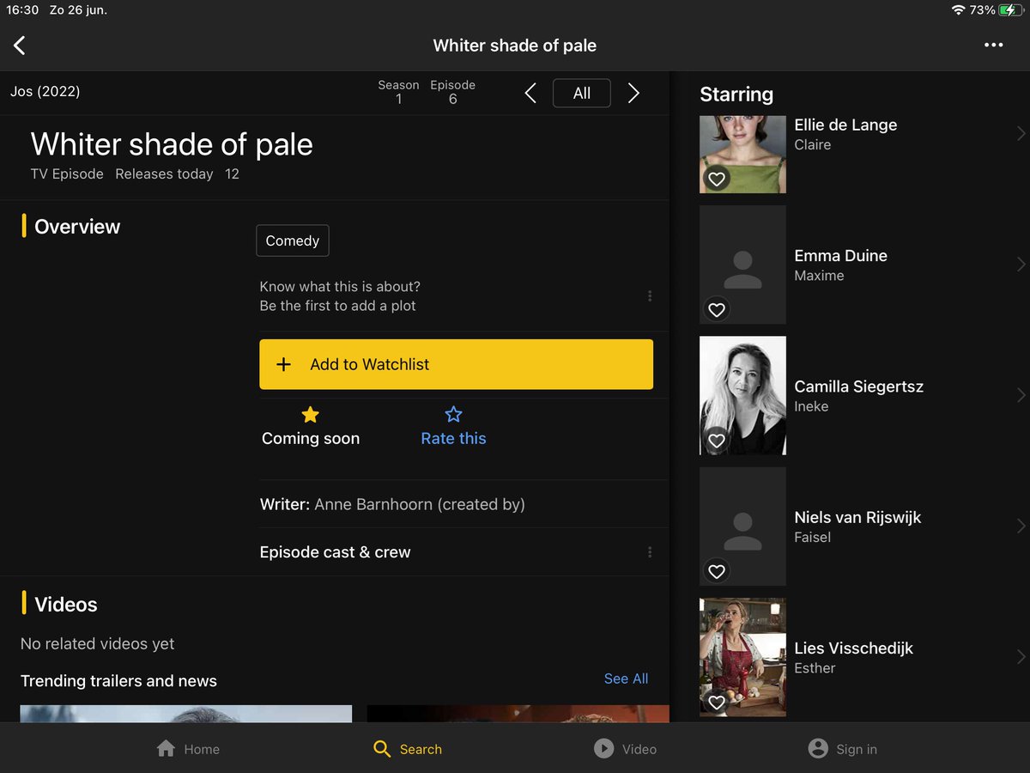Tap the Videos section heading

pyautogui.click(x=66, y=605)
